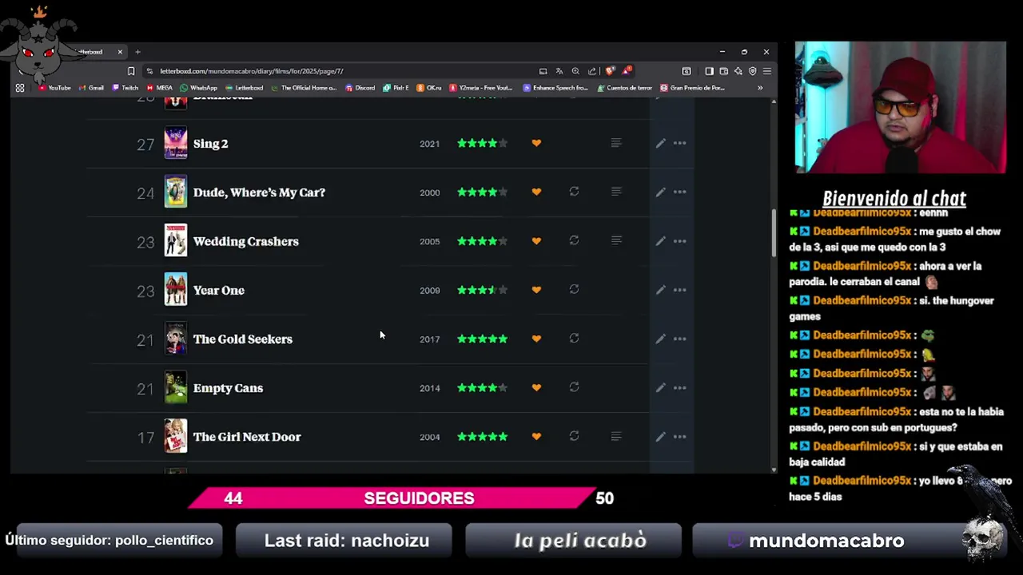Open the Discord bookmark
The height and width of the screenshot is (575, 1023).
(360, 88)
